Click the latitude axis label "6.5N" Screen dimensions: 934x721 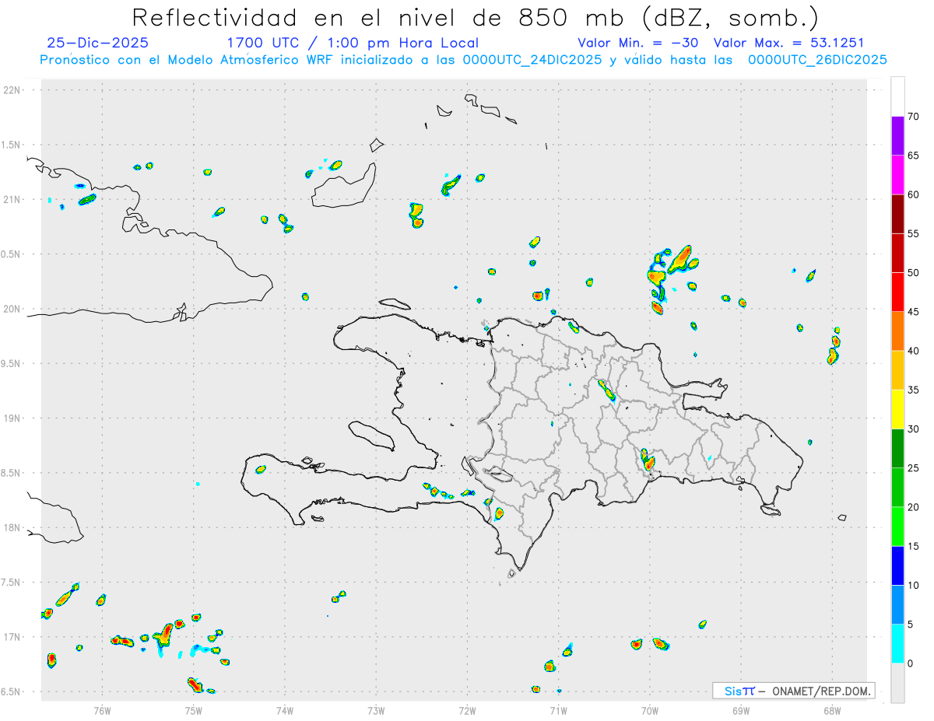click(x=12, y=692)
